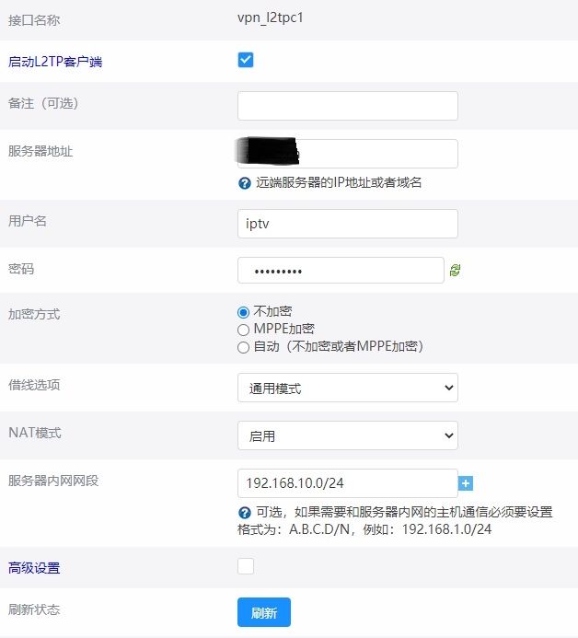Choose 自动 (不加密或者MPPE加密) encryption option

(x=244, y=347)
